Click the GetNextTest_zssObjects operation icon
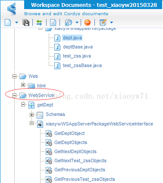This screenshot has height=183, width=163. point(49,161)
